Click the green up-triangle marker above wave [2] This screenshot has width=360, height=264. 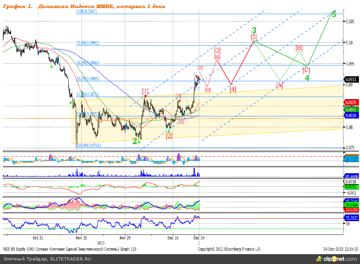click(169, 131)
